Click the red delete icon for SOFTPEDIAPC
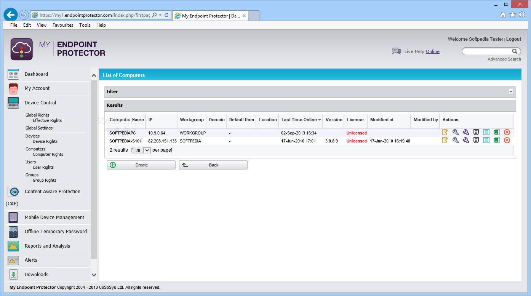The height and width of the screenshot is (296, 531). click(507, 133)
